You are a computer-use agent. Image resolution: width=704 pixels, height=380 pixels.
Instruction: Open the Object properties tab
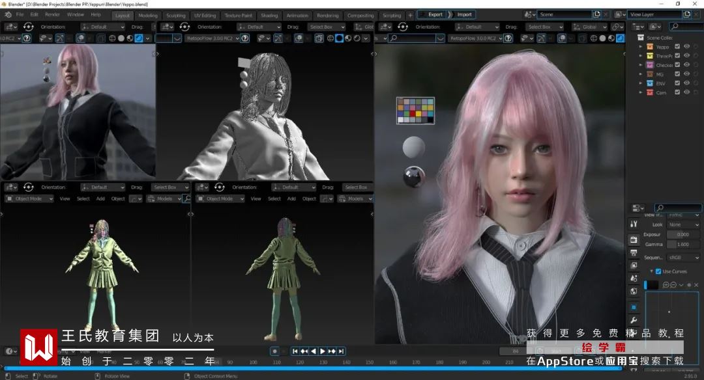[x=634, y=307]
